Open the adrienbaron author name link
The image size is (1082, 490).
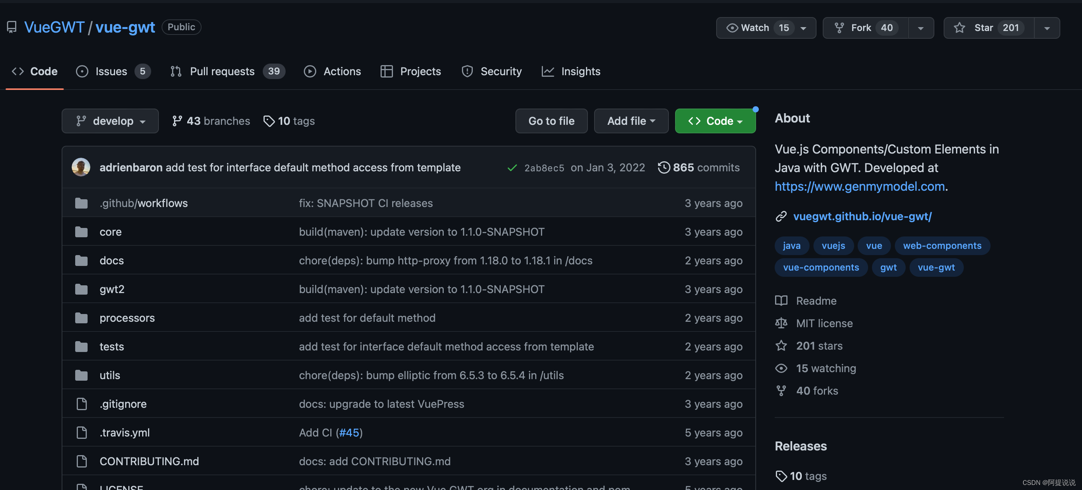(131, 167)
